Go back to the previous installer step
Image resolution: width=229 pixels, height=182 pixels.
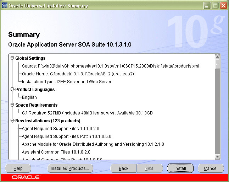click(x=123, y=168)
